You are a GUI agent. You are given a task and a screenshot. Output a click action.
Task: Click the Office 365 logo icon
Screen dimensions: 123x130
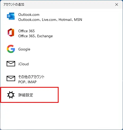pos(11,32)
